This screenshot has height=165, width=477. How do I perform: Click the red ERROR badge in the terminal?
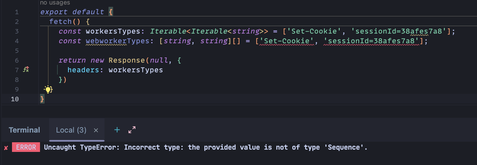pyautogui.click(x=26, y=147)
